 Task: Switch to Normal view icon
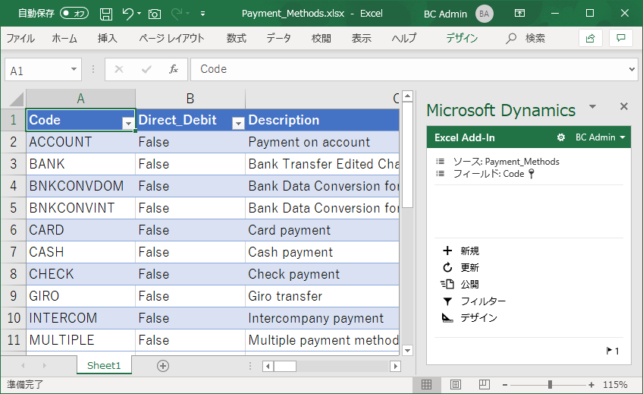pos(426,385)
